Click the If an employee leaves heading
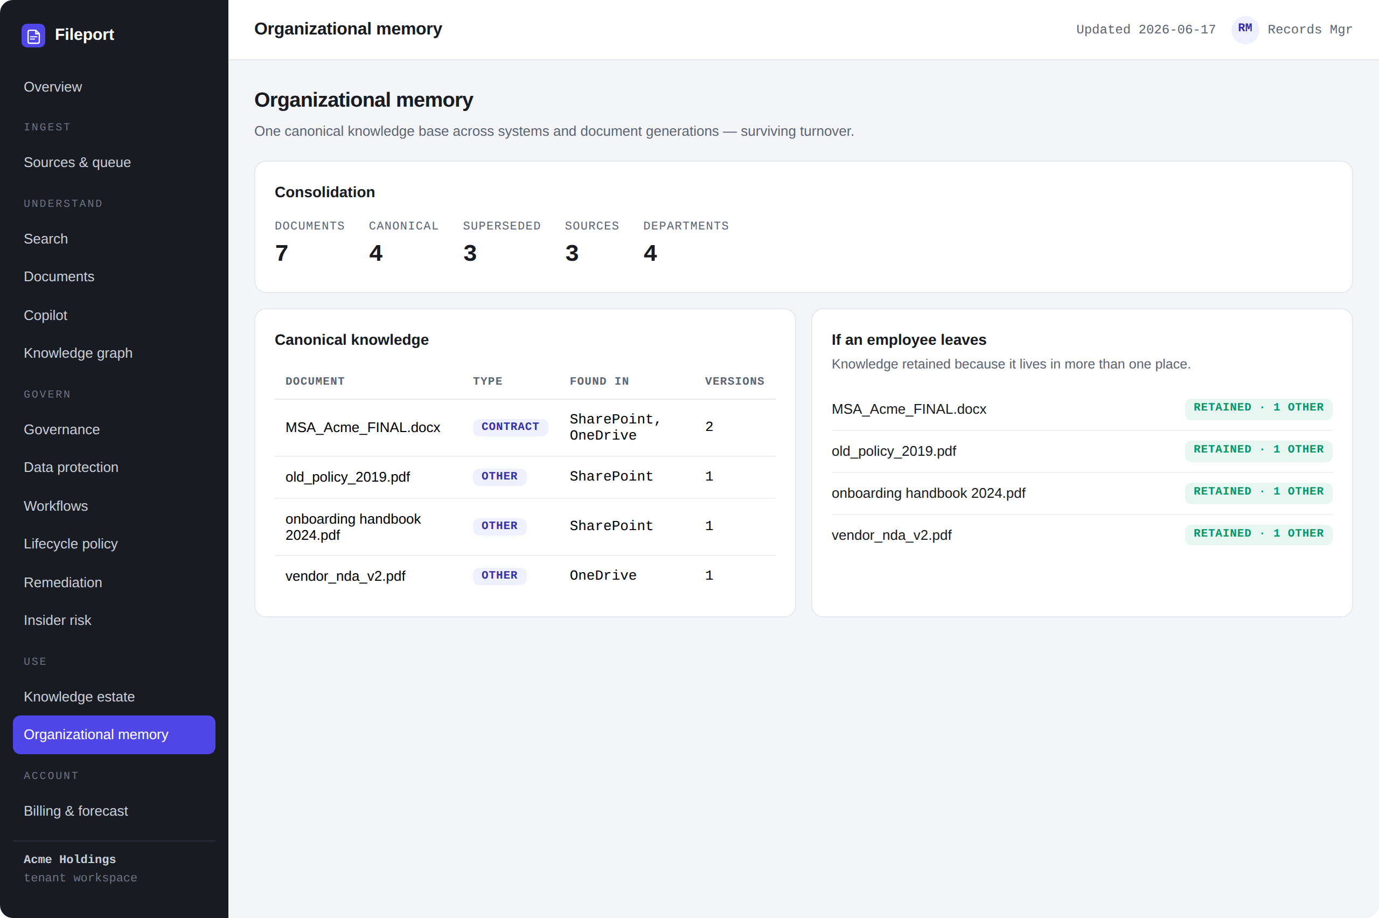Screen dimensions: 1379x918 click(x=909, y=339)
